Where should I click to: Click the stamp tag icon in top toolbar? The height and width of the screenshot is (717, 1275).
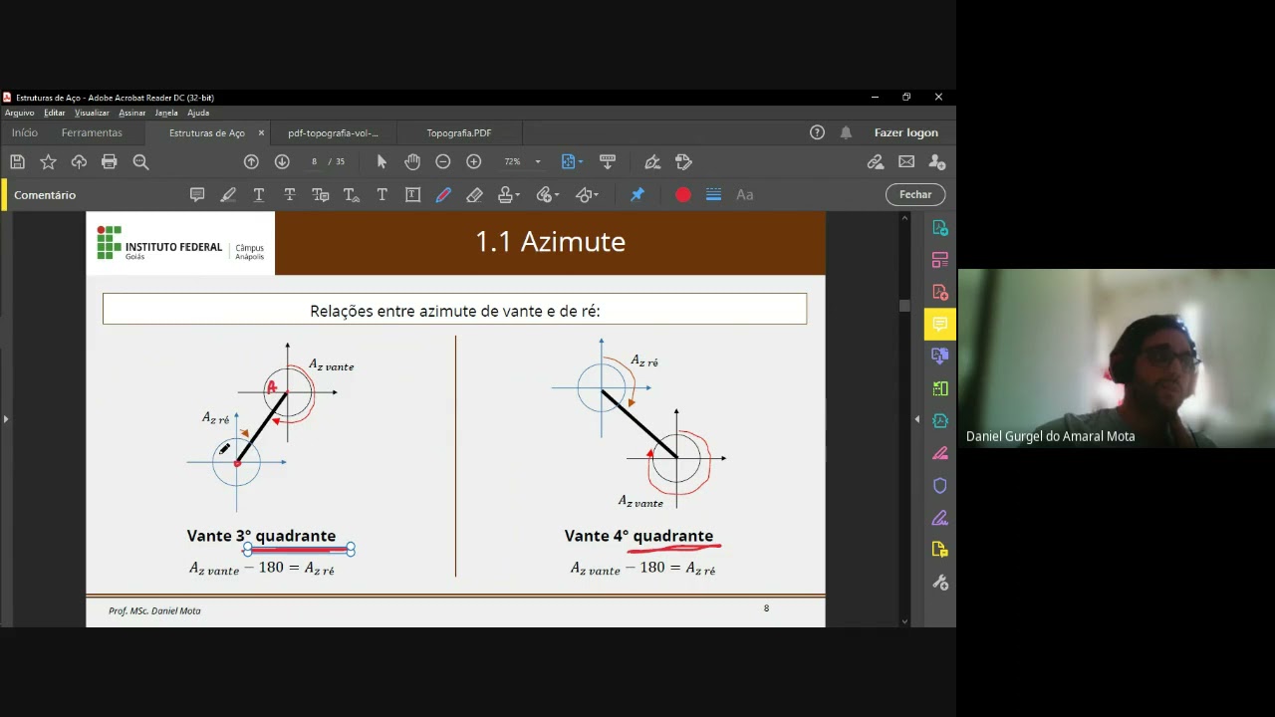tap(683, 161)
